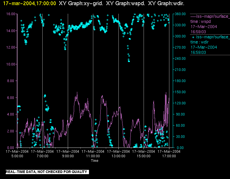Click the 150.00 wind direction axis label

pos(180,92)
